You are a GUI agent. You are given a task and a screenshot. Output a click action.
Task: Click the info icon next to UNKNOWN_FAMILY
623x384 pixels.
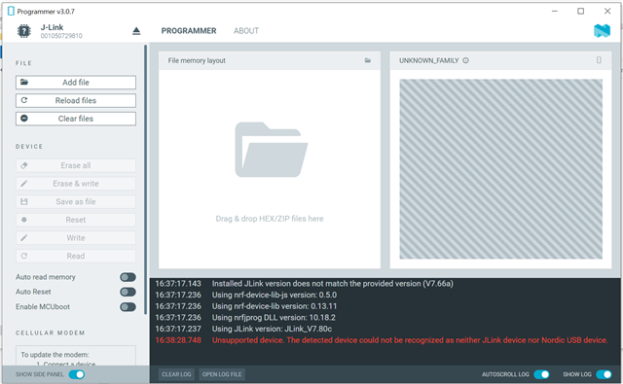point(465,60)
